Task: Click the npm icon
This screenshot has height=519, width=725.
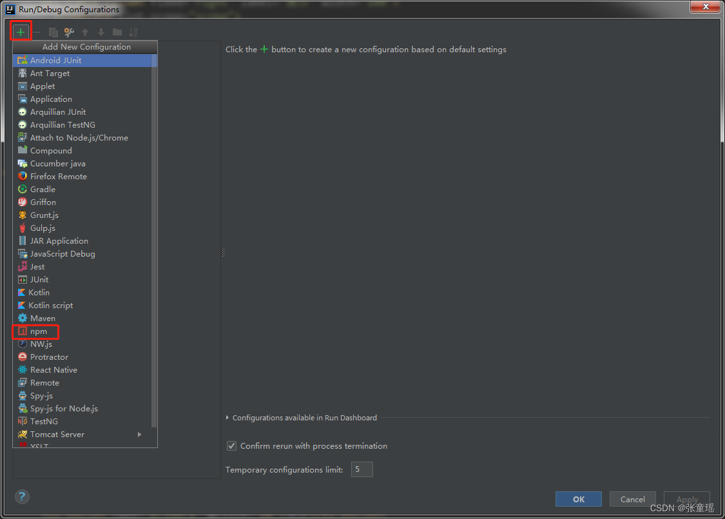Action: tap(22, 331)
